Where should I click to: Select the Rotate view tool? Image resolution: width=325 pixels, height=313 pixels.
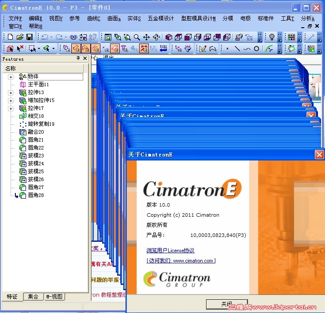pyautogui.click(x=156, y=37)
